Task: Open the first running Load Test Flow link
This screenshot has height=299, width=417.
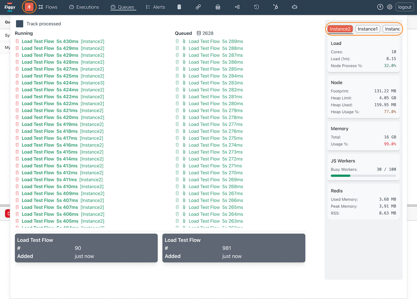Action: coord(38,41)
